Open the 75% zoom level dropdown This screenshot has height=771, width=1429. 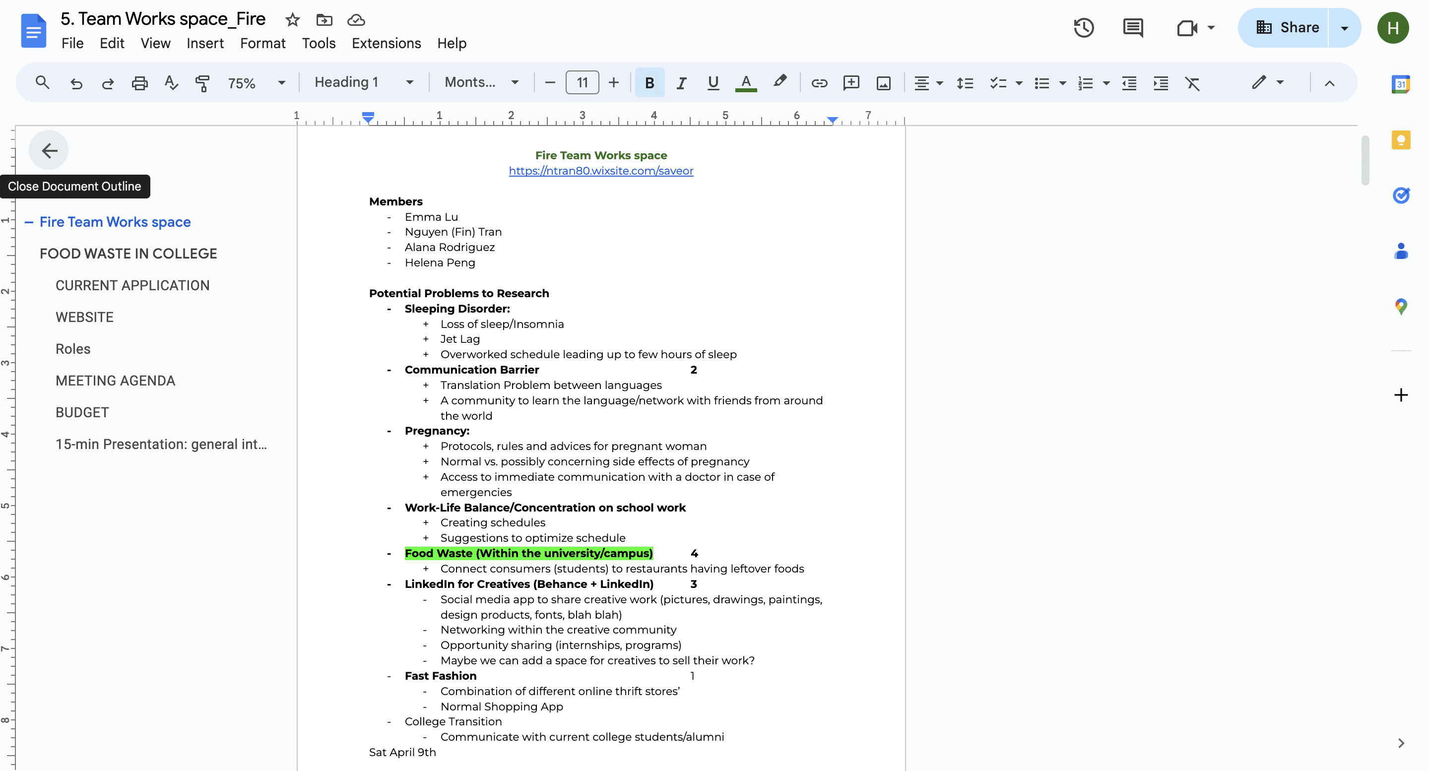pos(257,83)
